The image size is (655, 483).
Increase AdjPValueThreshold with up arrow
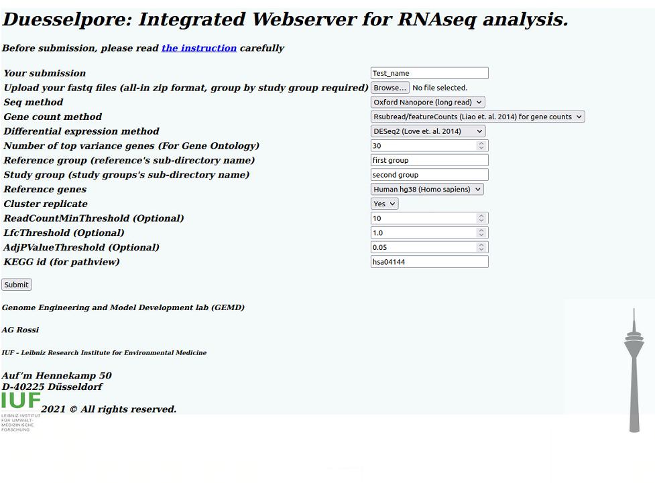pyautogui.click(x=481, y=245)
